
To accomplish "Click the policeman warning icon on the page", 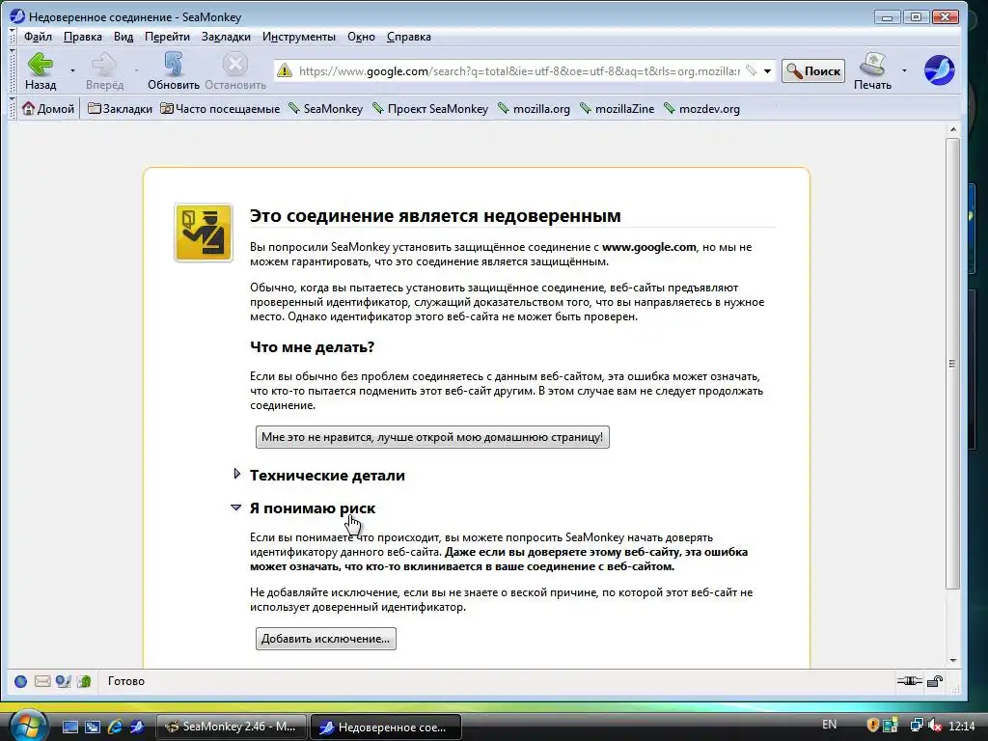I will coord(203,233).
